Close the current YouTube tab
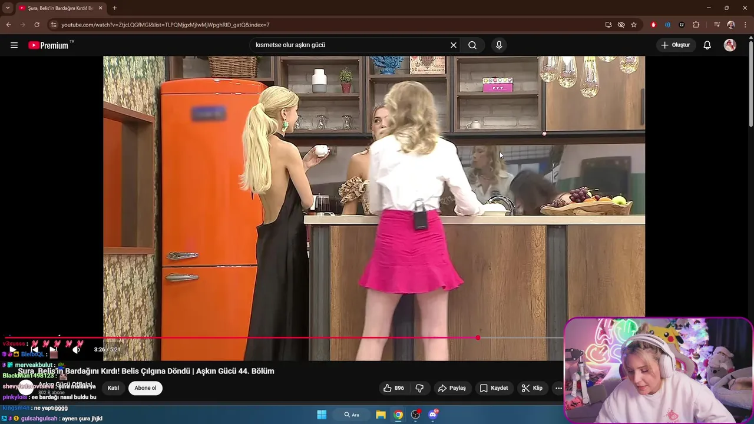 click(x=100, y=8)
